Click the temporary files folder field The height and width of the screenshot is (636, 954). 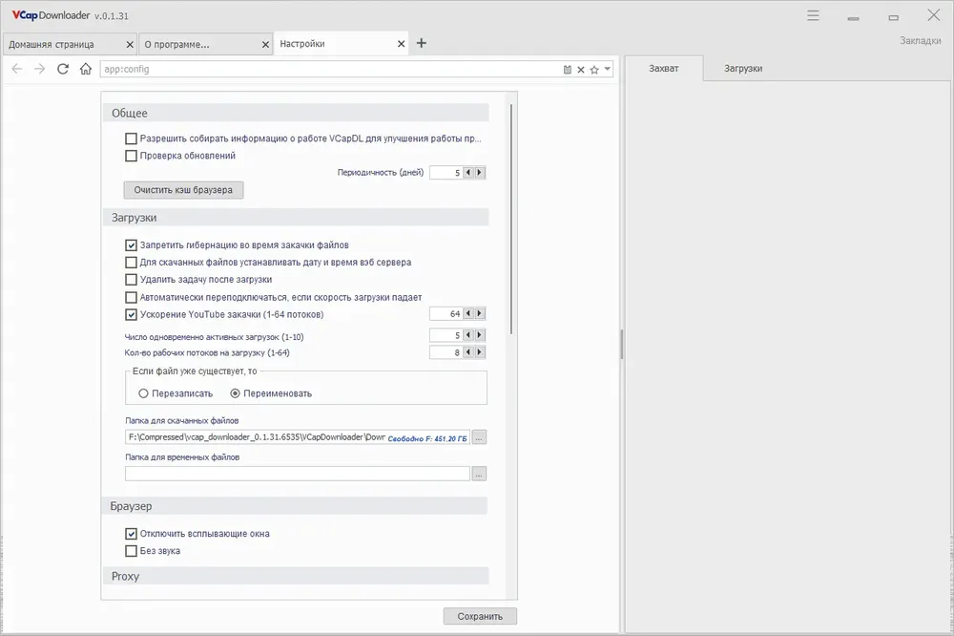coord(298,474)
